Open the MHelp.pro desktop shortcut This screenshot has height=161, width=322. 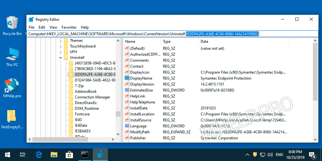coord(12,88)
